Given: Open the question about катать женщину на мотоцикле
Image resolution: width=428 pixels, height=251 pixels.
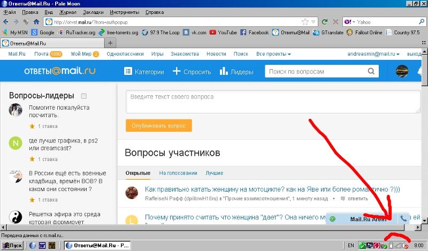Looking at the screenshot, I should tap(272, 189).
